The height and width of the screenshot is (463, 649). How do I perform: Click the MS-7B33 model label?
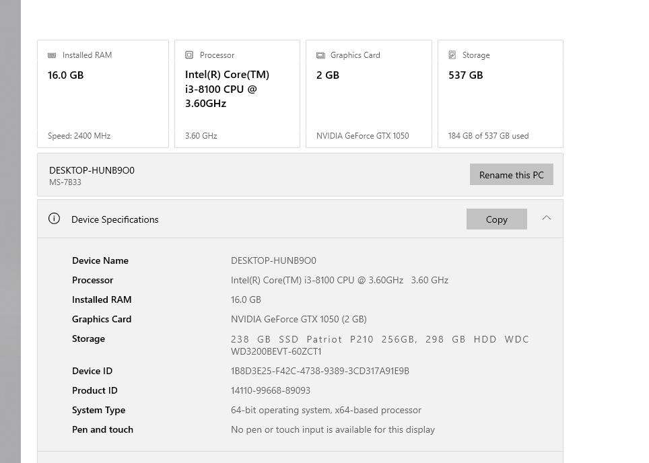(65, 182)
